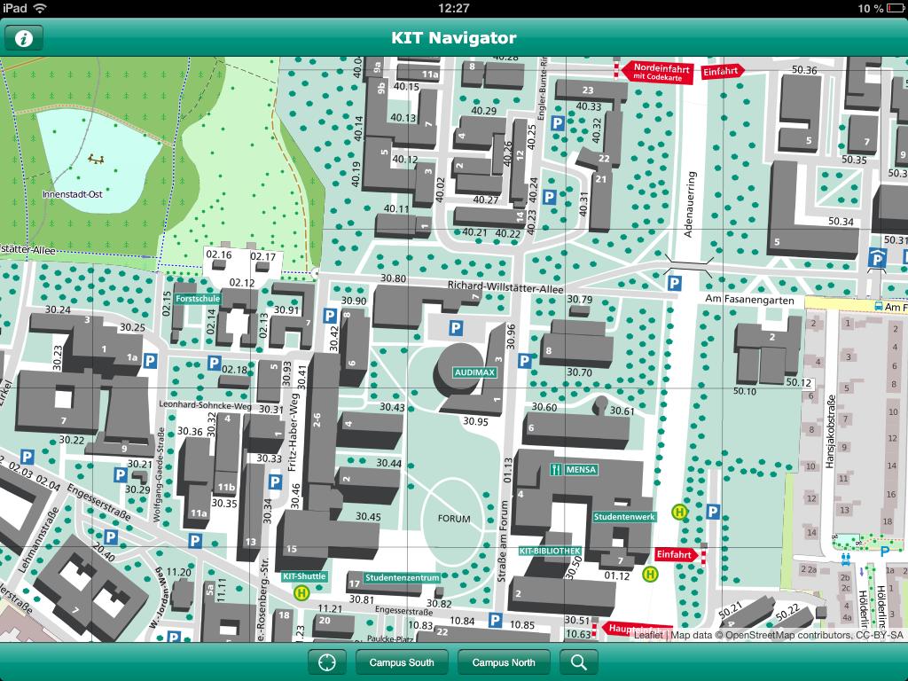This screenshot has height=681, width=908.
Task: Select the Studentenwerk label
Action: point(623,516)
